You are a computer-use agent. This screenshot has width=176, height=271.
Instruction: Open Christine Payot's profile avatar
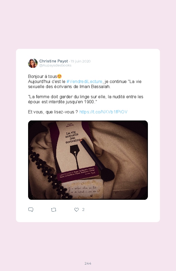33,63
